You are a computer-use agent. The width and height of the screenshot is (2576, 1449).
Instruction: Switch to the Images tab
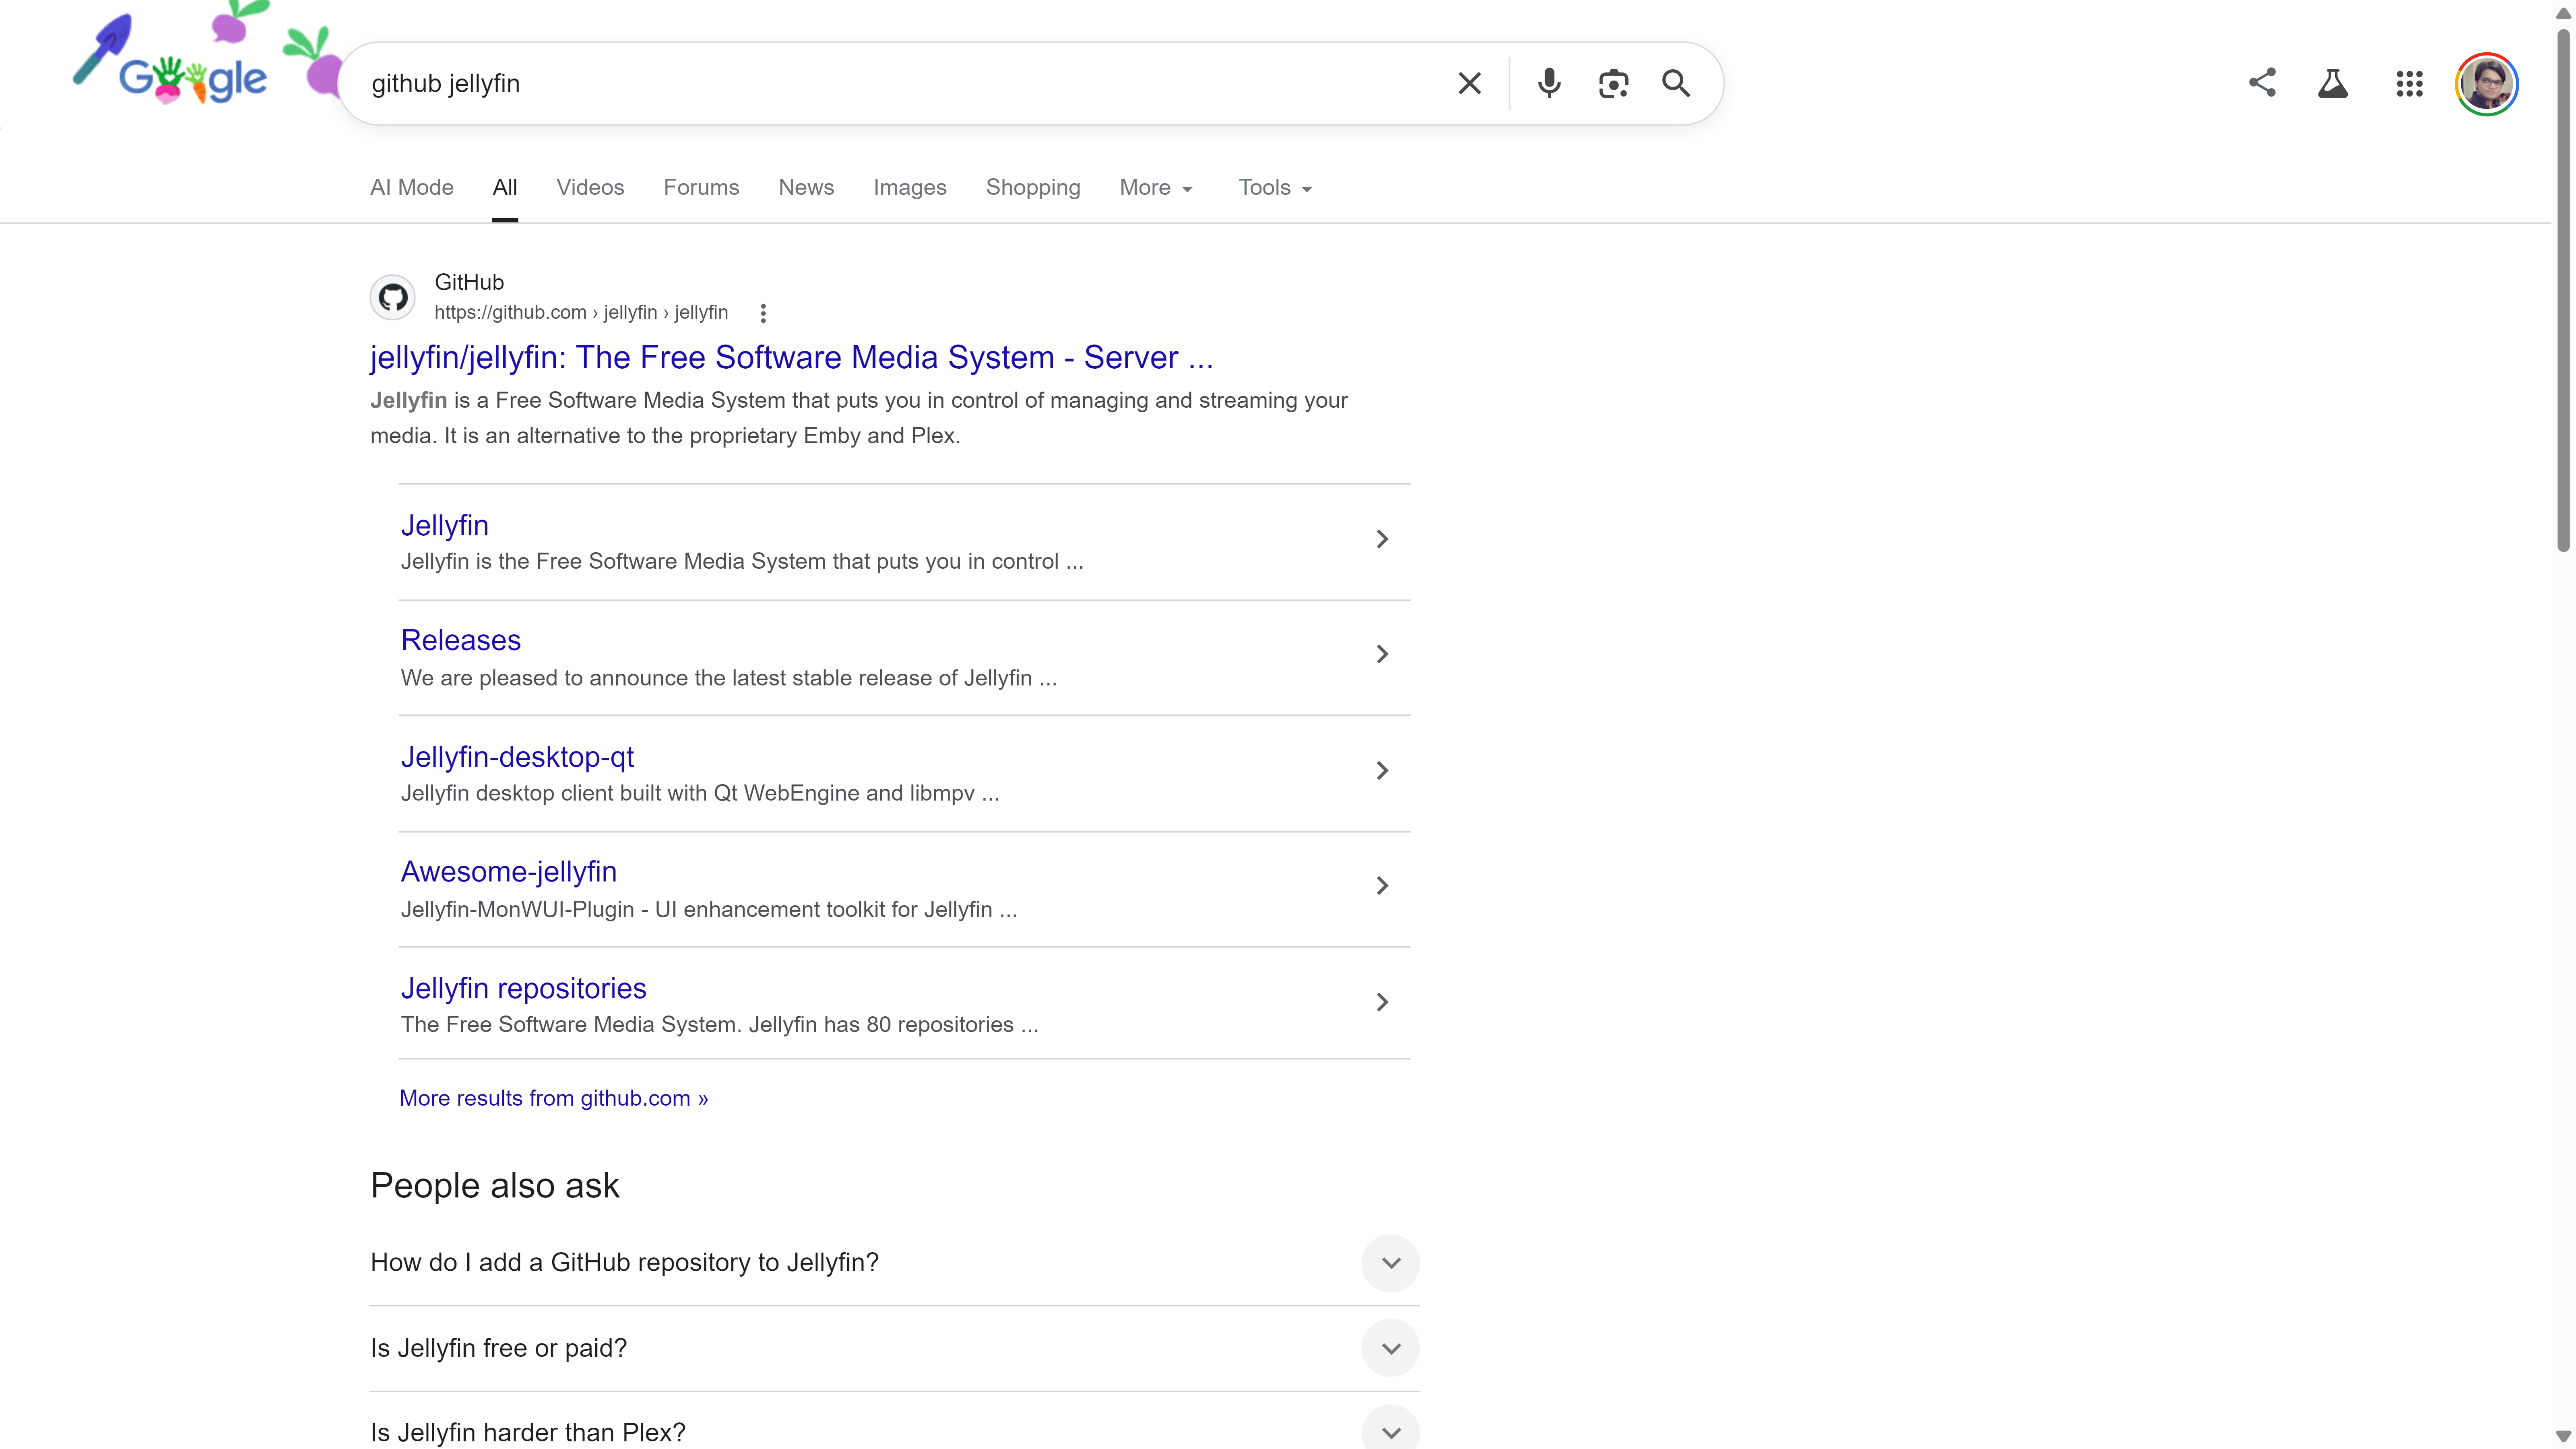click(910, 187)
